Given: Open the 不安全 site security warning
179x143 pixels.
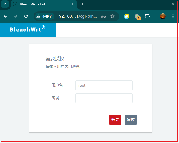Looking at the screenshot, I should (x=44, y=16).
